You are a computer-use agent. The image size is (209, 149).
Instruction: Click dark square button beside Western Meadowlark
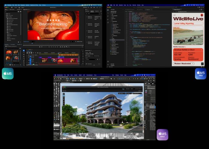point(202,64)
